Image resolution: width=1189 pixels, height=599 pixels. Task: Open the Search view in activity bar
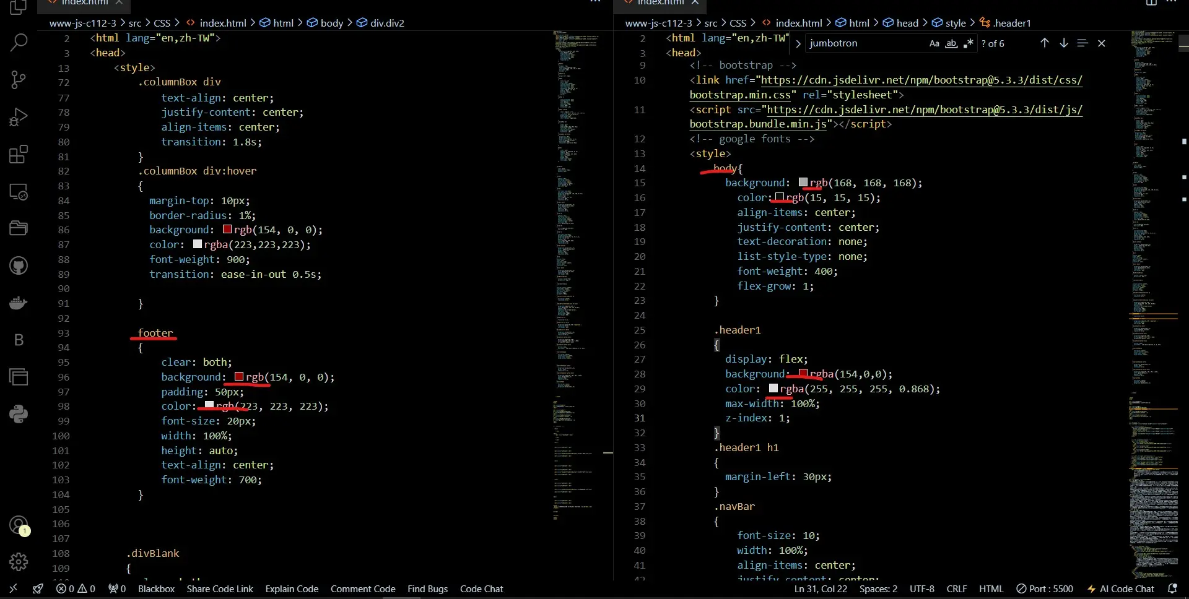point(19,43)
